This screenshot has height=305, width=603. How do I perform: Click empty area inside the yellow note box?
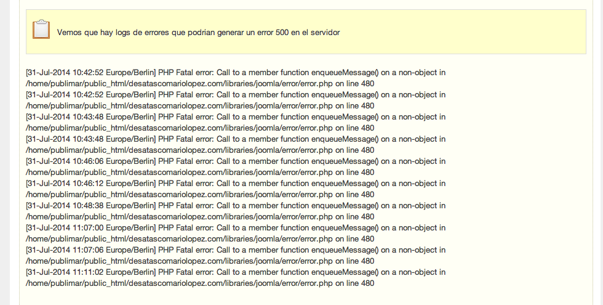point(461,32)
